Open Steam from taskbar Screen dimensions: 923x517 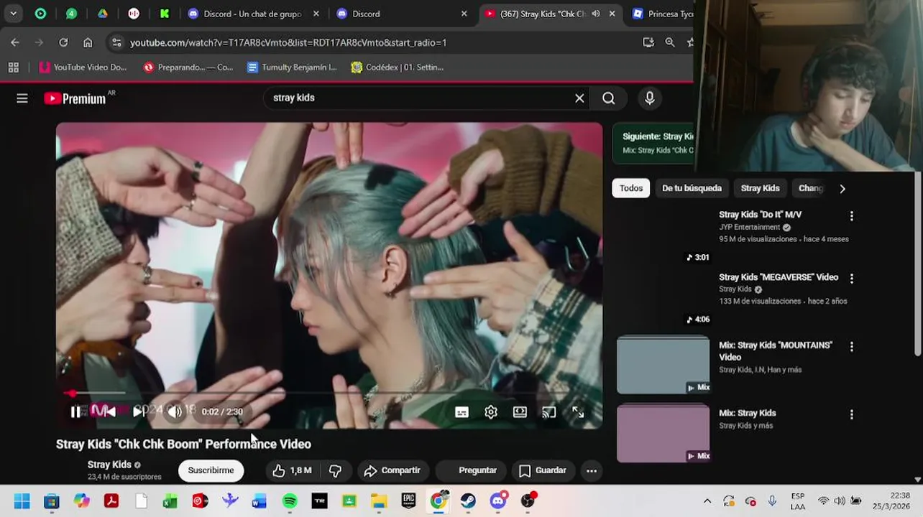468,501
